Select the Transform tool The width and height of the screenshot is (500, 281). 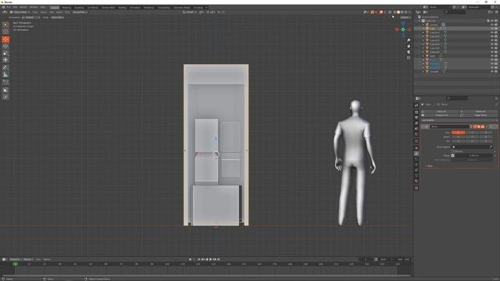5,60
